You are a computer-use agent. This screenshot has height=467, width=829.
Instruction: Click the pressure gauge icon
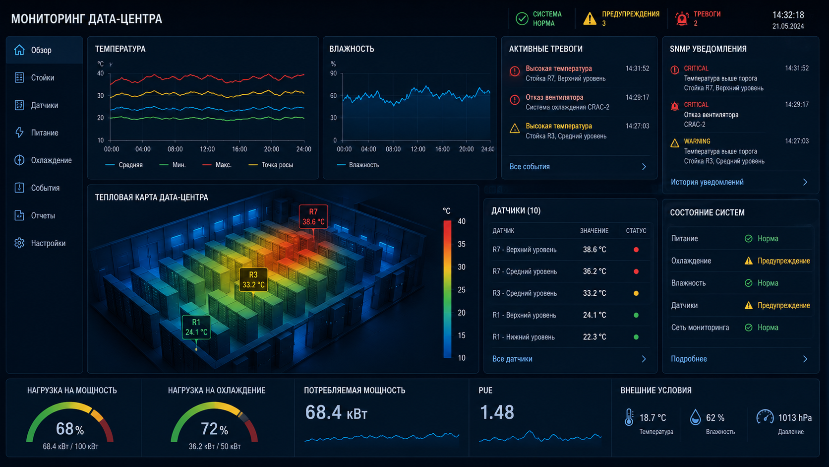(765, 417)
